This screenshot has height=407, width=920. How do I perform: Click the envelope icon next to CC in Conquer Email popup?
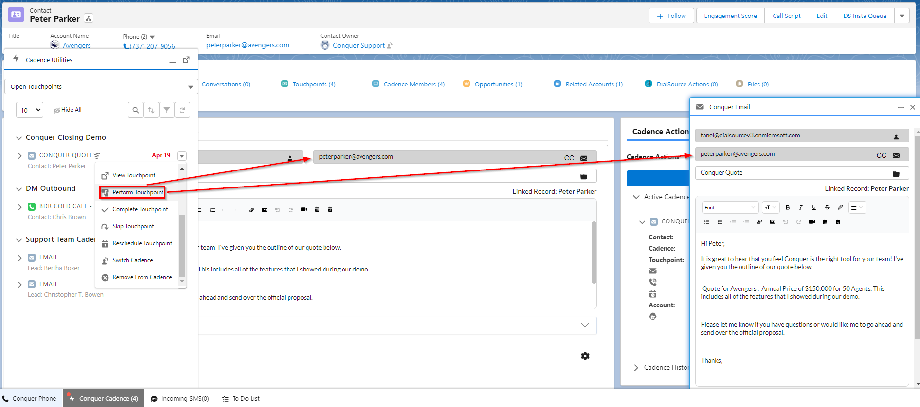coord(896,155)
